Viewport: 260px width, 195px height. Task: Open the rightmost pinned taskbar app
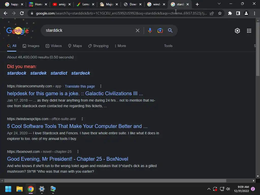tap(53, 189)
